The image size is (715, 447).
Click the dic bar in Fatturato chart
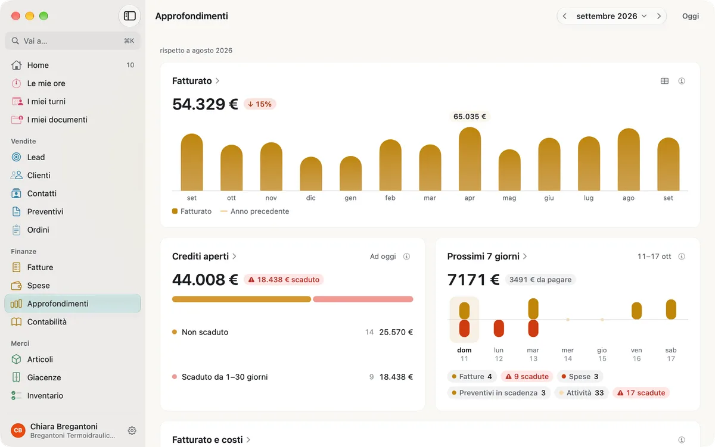tap(311, 174)
